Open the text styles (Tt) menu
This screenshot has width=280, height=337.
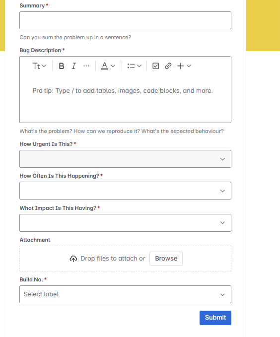(39, 66)
